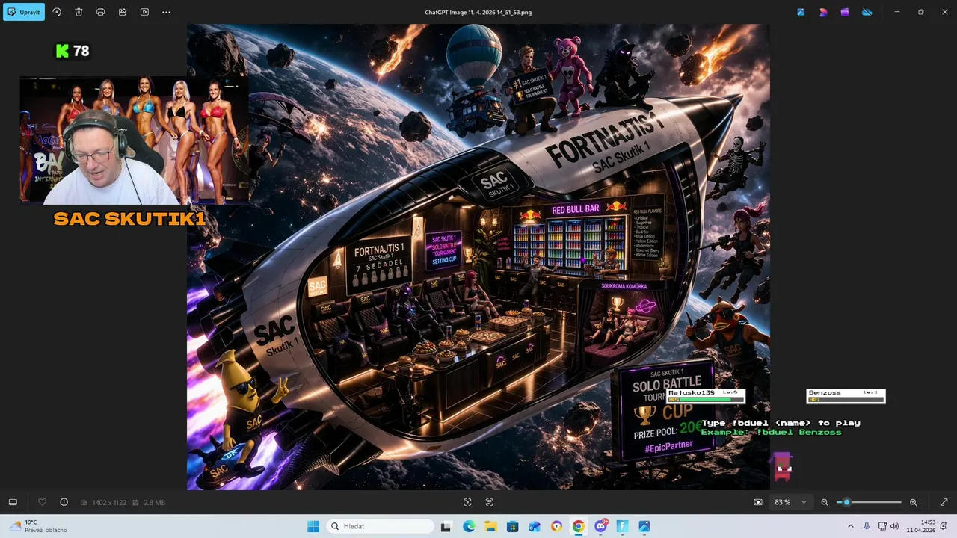This screenshot has height=538, width=957.
Task: Open the clock showing 14:53 11.04.2026
Action: pos(921,526)
